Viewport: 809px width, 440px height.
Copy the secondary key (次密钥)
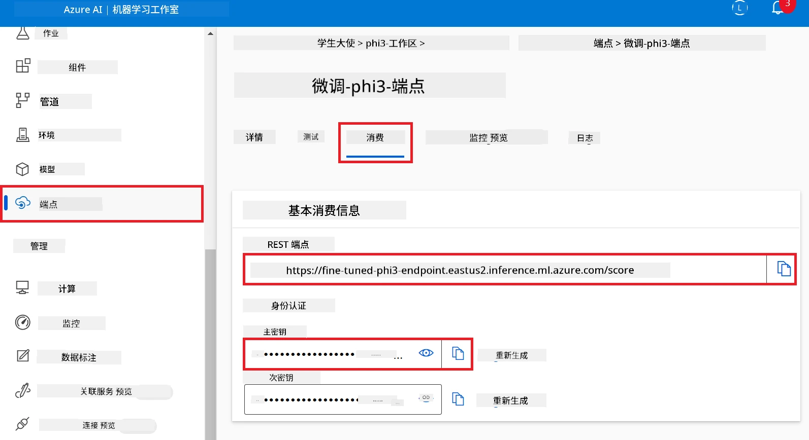tap(458, 399)
